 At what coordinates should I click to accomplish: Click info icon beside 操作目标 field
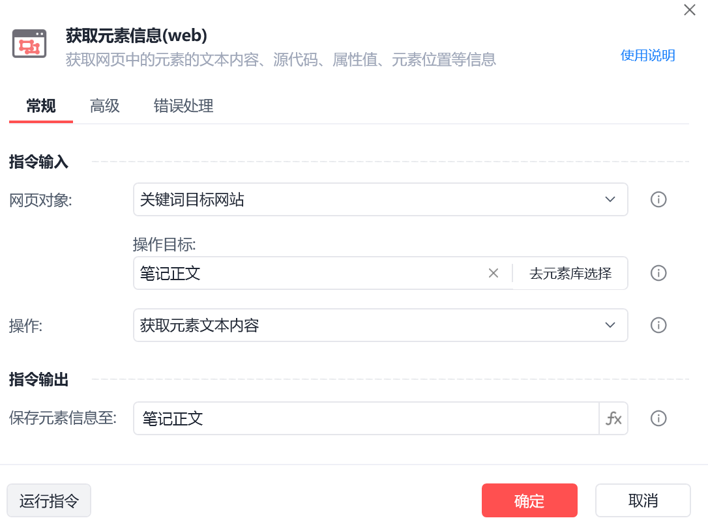click(658, 273)
